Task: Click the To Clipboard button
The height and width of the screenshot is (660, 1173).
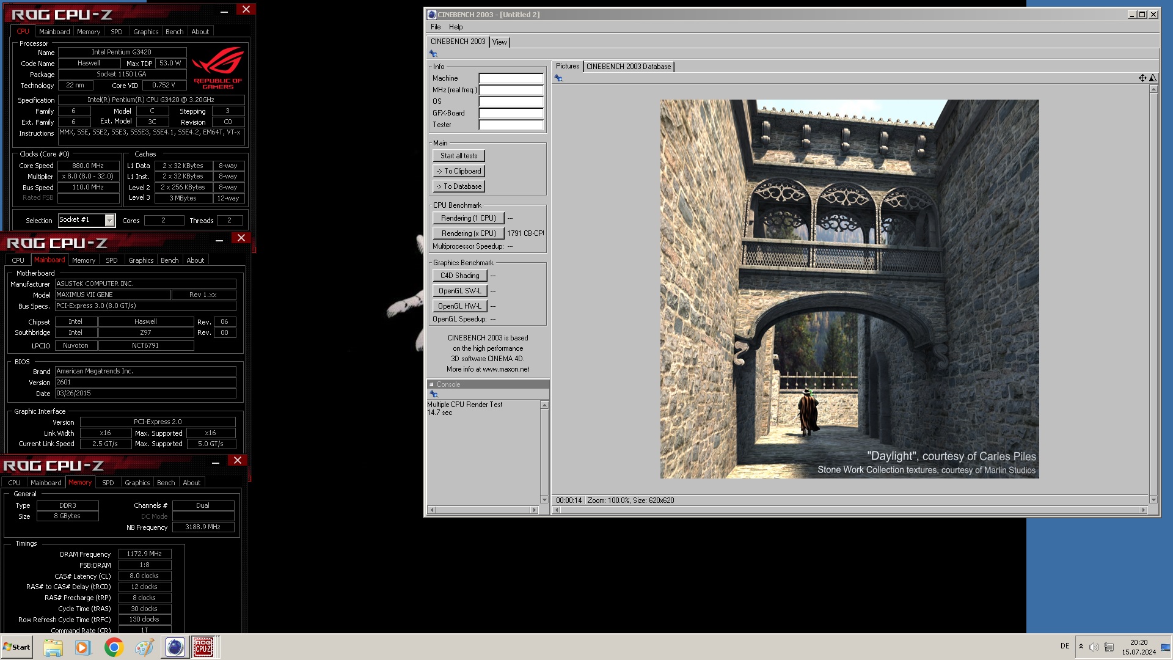Action: point(459,171)
